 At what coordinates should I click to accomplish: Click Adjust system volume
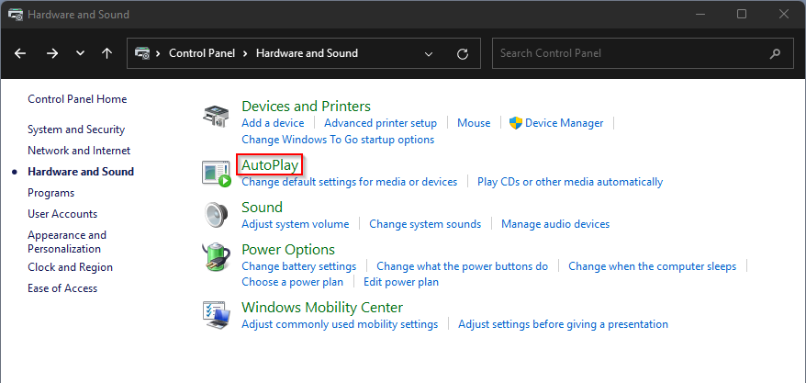coord(295,224)
